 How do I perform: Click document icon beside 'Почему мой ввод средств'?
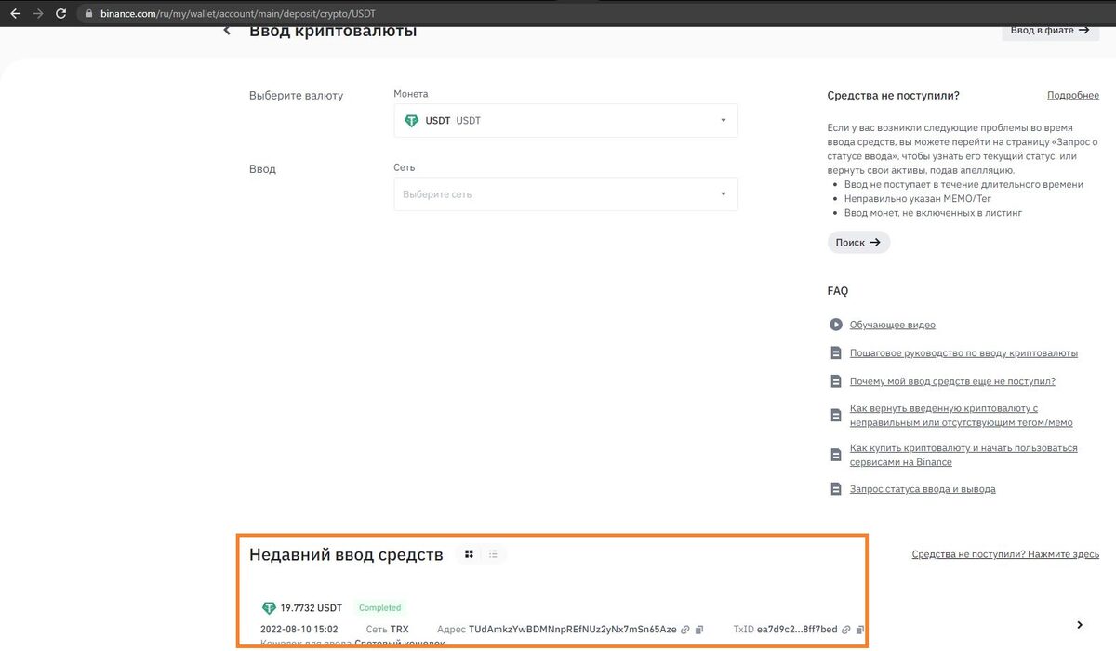tap(834, 381)
